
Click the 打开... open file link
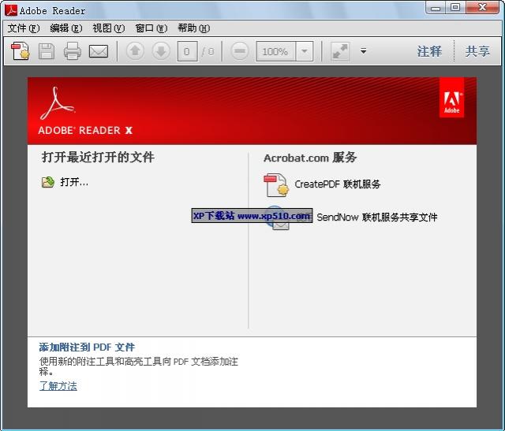[73, 182]
